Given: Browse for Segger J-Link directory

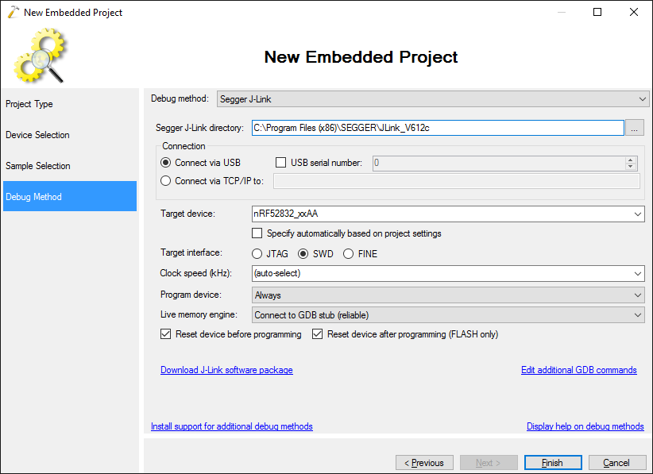Looking at the screenshot, I should [x=634, y=128].
